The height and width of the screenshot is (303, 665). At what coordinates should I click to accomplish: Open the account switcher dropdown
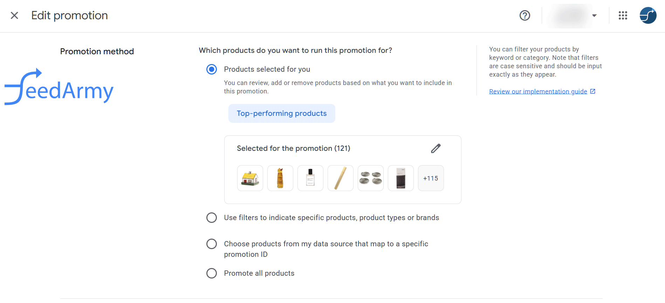click(x=594, y=15)
